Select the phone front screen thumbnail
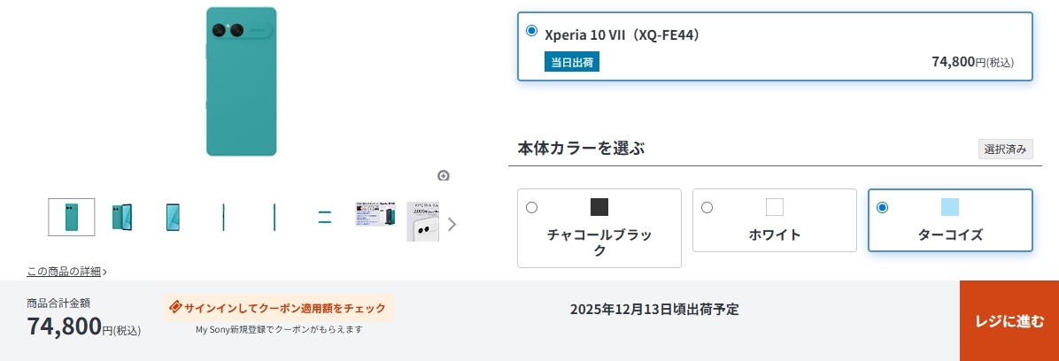This screenshot has height=361, width=1059. [x=173, y=217]
